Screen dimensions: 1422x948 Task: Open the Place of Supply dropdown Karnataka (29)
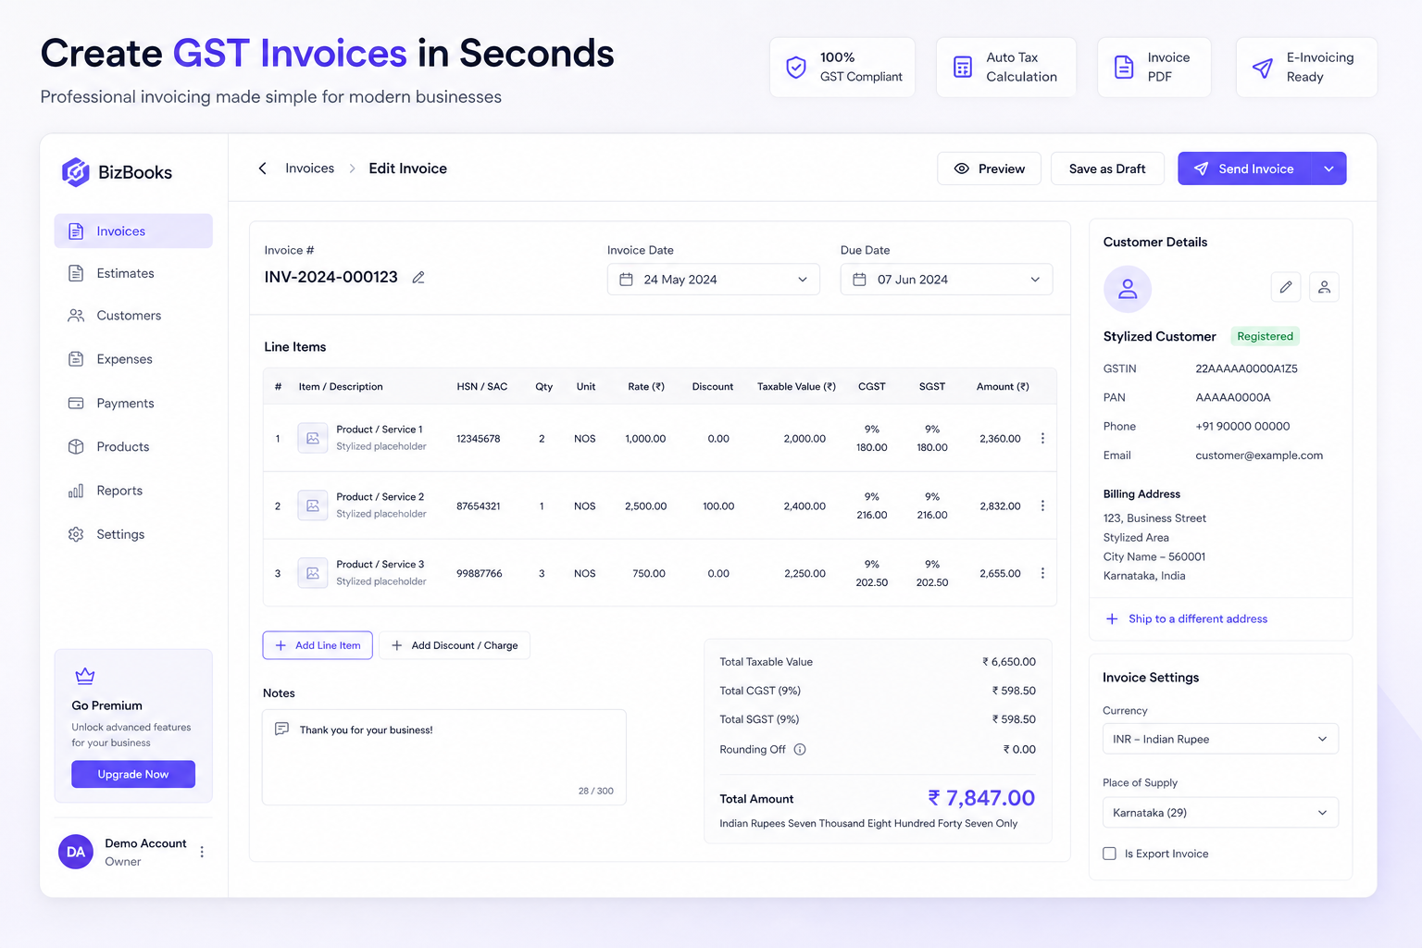(x=1220, y=813)
